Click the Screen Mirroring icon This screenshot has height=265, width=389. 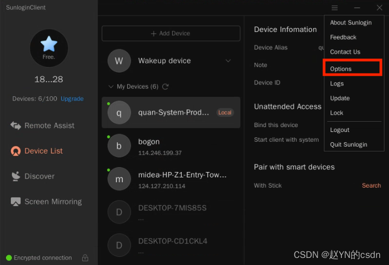(x=16, y=202)
